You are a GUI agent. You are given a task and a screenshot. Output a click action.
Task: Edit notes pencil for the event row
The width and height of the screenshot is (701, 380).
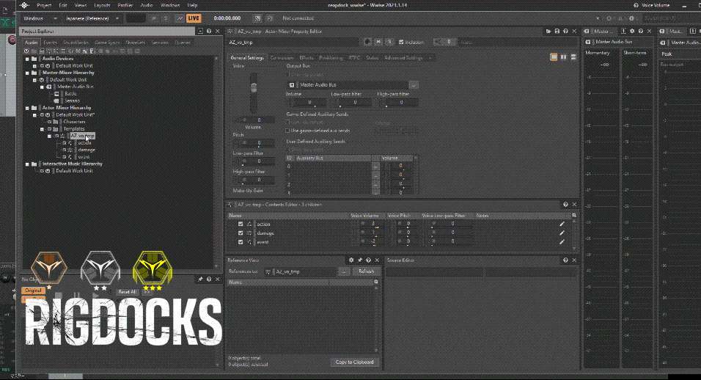pyautogui.click(x=562, y=242)
